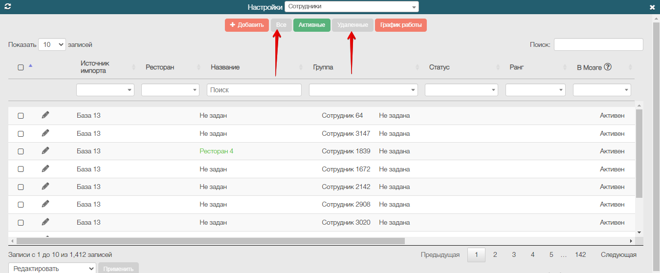
Task: Open edit pencil for Сотрудник 3147 row
Action: click(45, 133)
